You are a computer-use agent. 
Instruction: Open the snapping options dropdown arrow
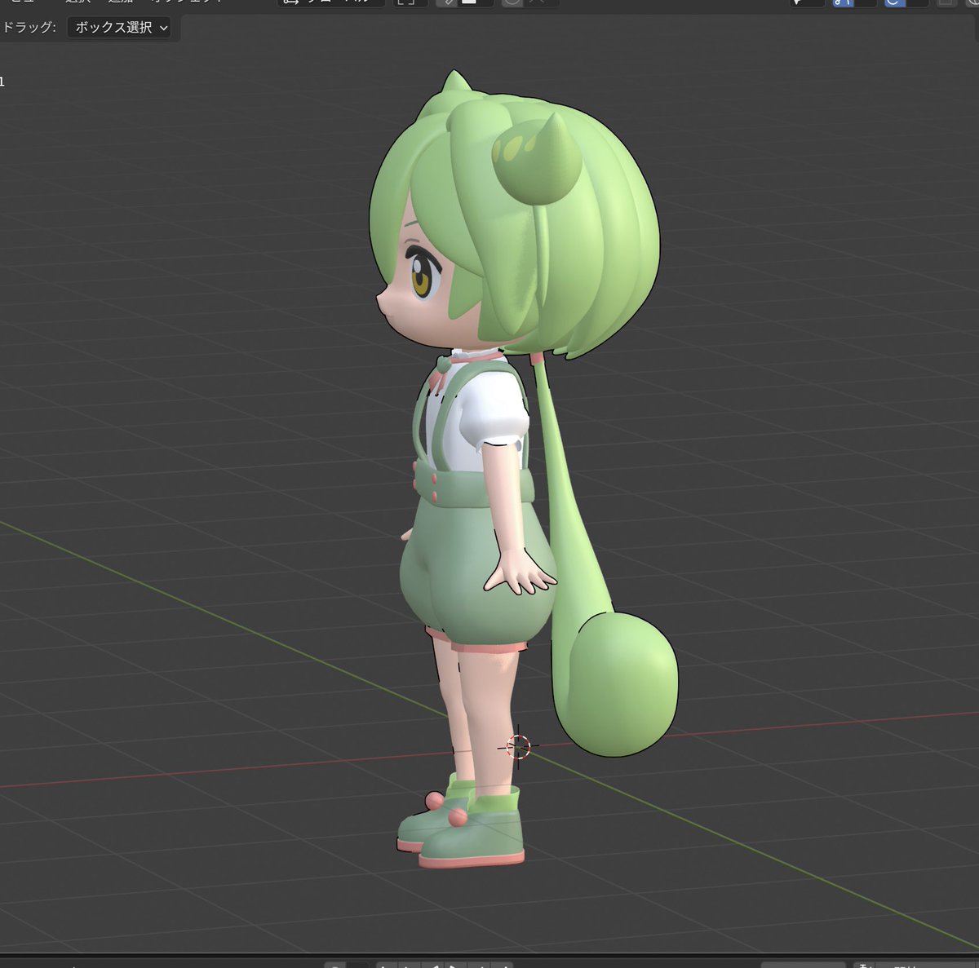pyautogui.click(x=471, y=2)
